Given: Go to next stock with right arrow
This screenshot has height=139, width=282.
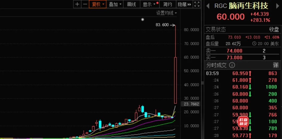Looking at the screenshot, I should tap(278, 6).
